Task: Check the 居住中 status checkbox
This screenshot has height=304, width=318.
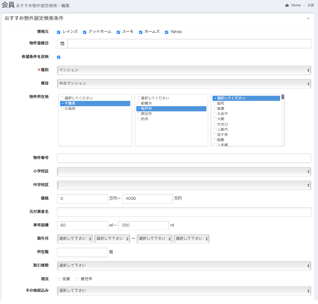Action: point(77,279)
